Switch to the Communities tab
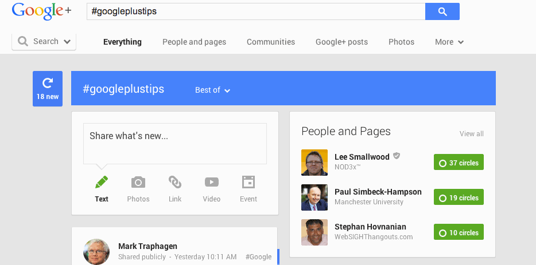 tap(271, 42)
